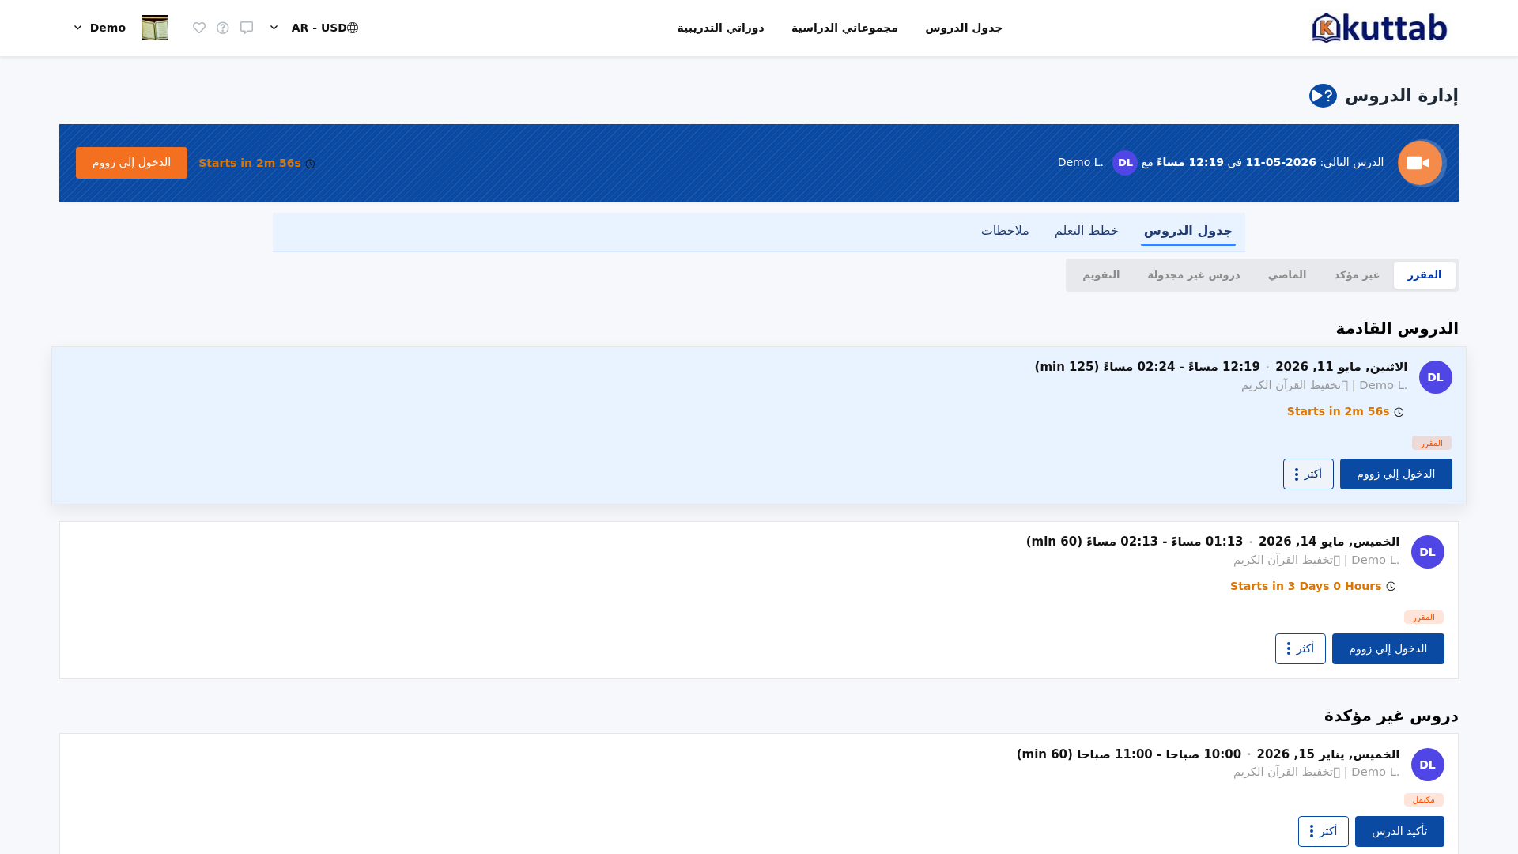Click تأكيد الدرس for the January 15 lesson

1399,832
